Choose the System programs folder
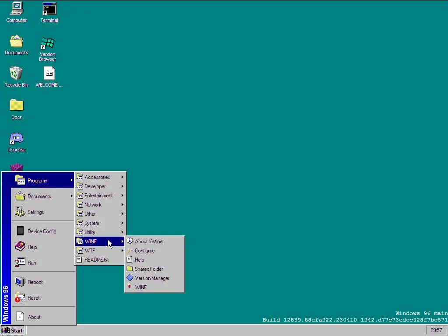This screenshot has height=336, width=448. pos(100,223)
